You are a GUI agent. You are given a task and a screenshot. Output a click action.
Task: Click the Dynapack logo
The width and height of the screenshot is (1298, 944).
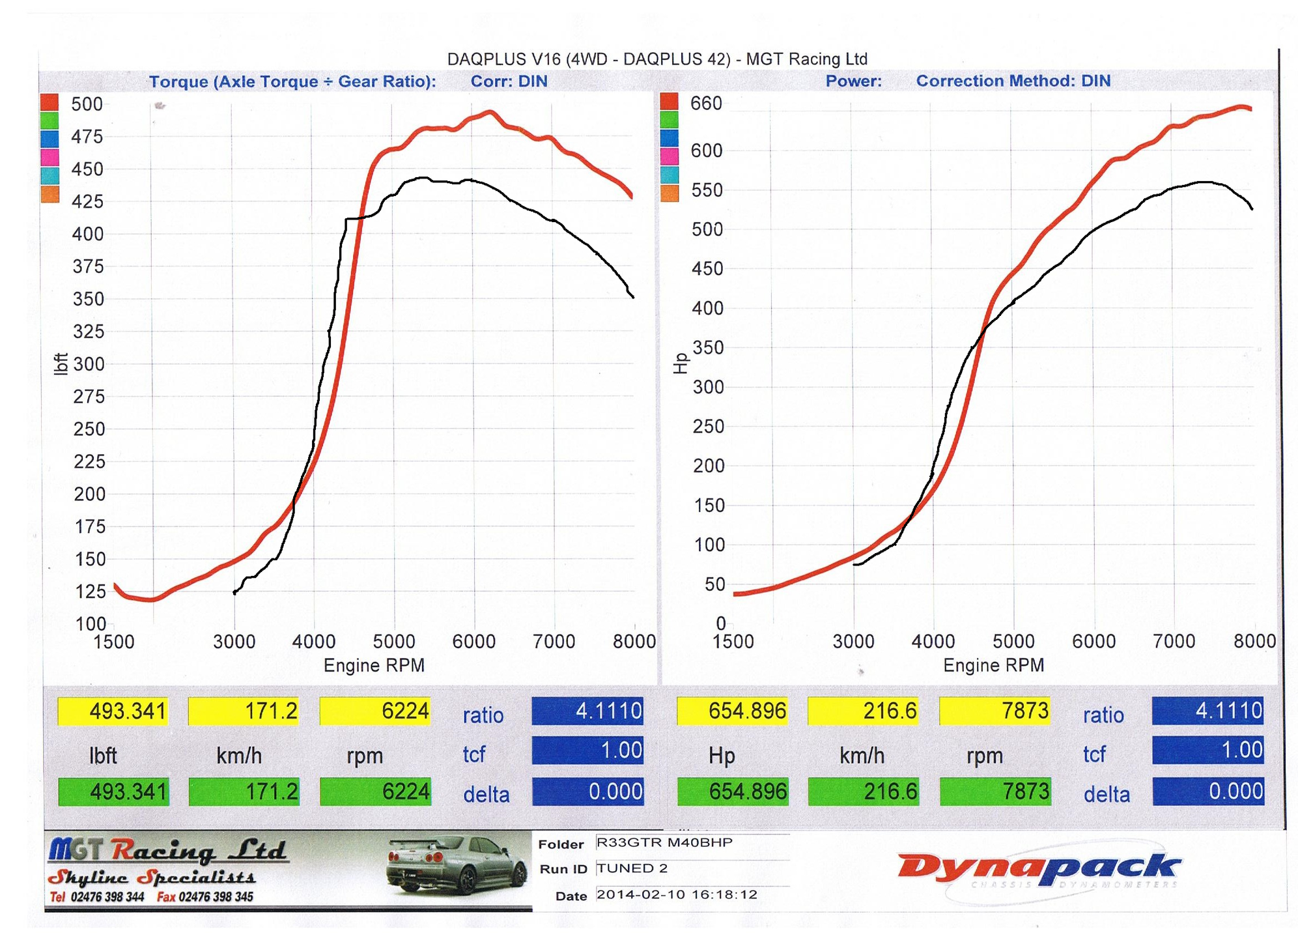1039,870
